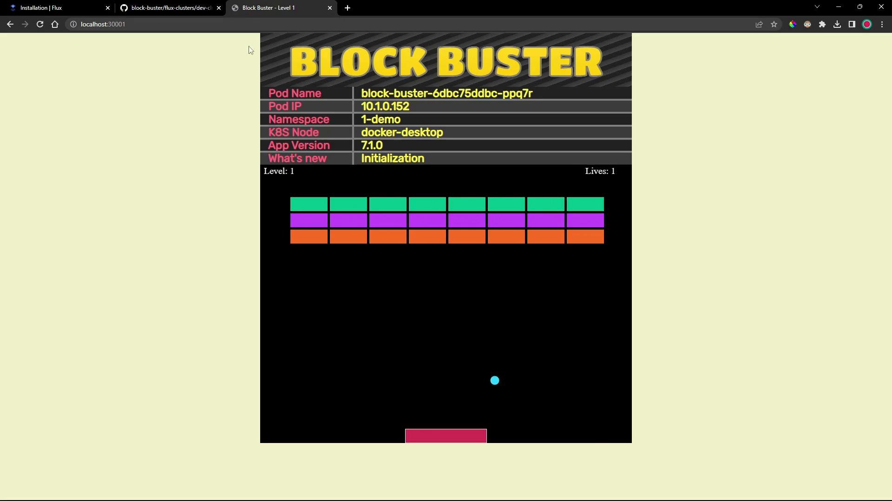Image resolution: width=892 pixels, height=501 pixels.
Task: Open Chrome three-dot menu
Action: pyautogui.click(x=882, y=24)
